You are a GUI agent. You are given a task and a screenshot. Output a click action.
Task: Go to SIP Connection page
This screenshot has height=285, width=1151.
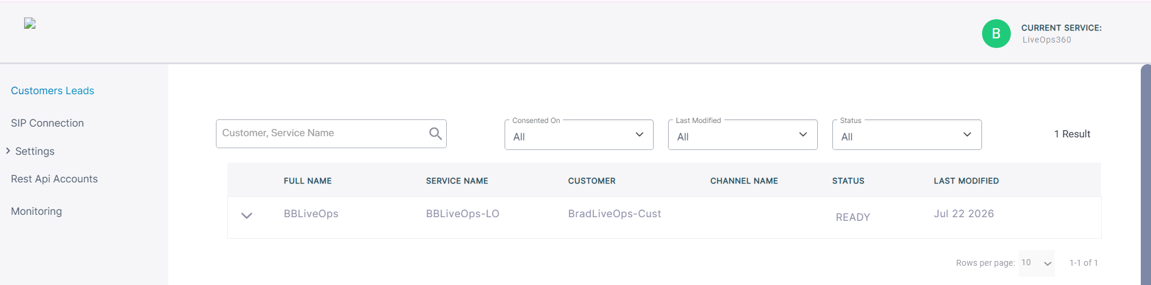[48, 123]
